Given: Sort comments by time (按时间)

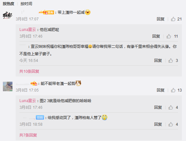Looking at the screenshot, I should [26, 4].
